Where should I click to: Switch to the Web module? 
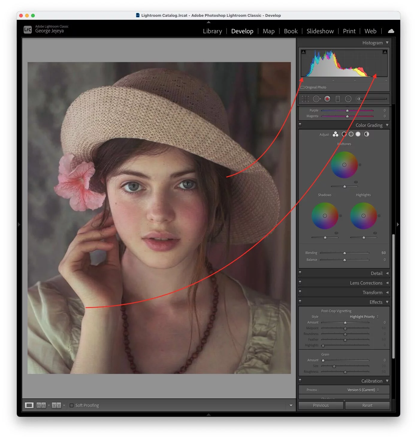tap(371, 31)
